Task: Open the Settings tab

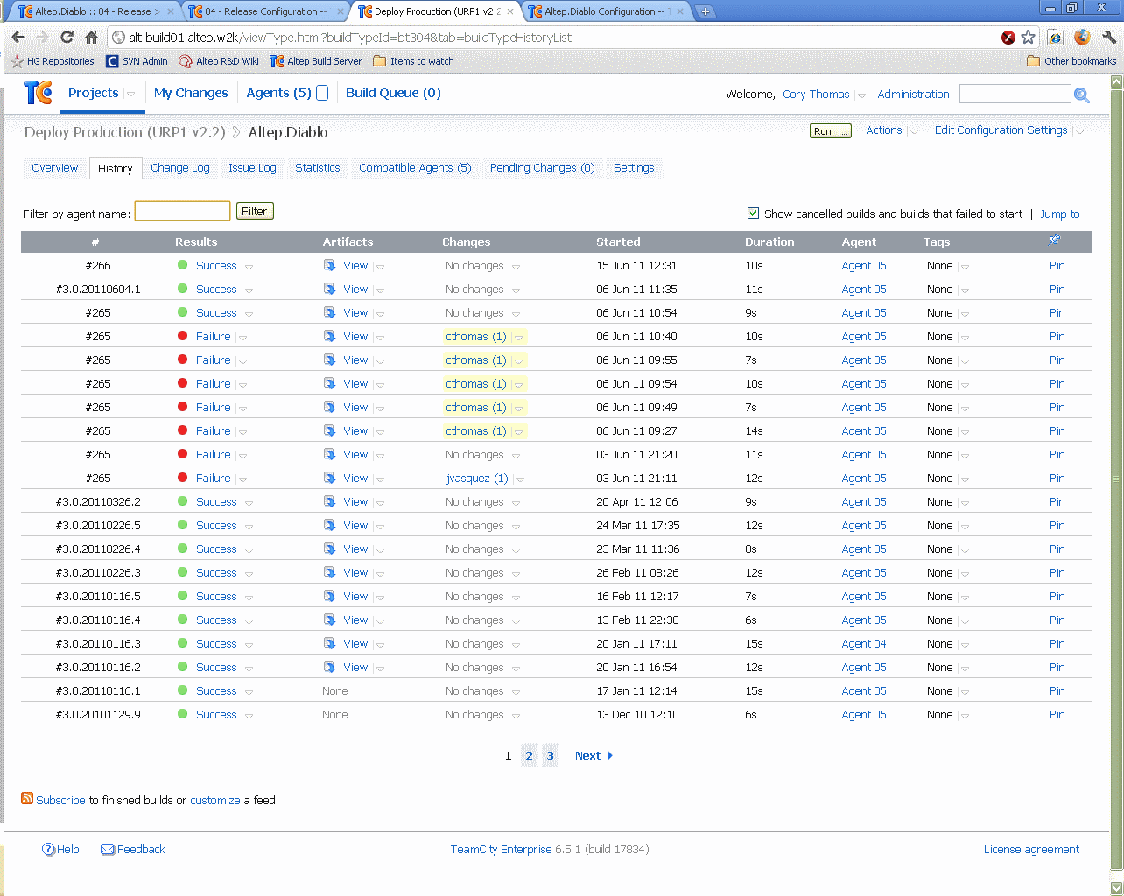Action: (634, 167)
